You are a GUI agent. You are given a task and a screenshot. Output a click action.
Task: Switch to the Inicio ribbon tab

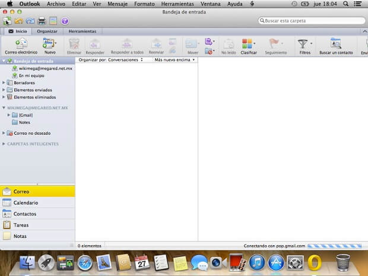click(x=18, y=31)
